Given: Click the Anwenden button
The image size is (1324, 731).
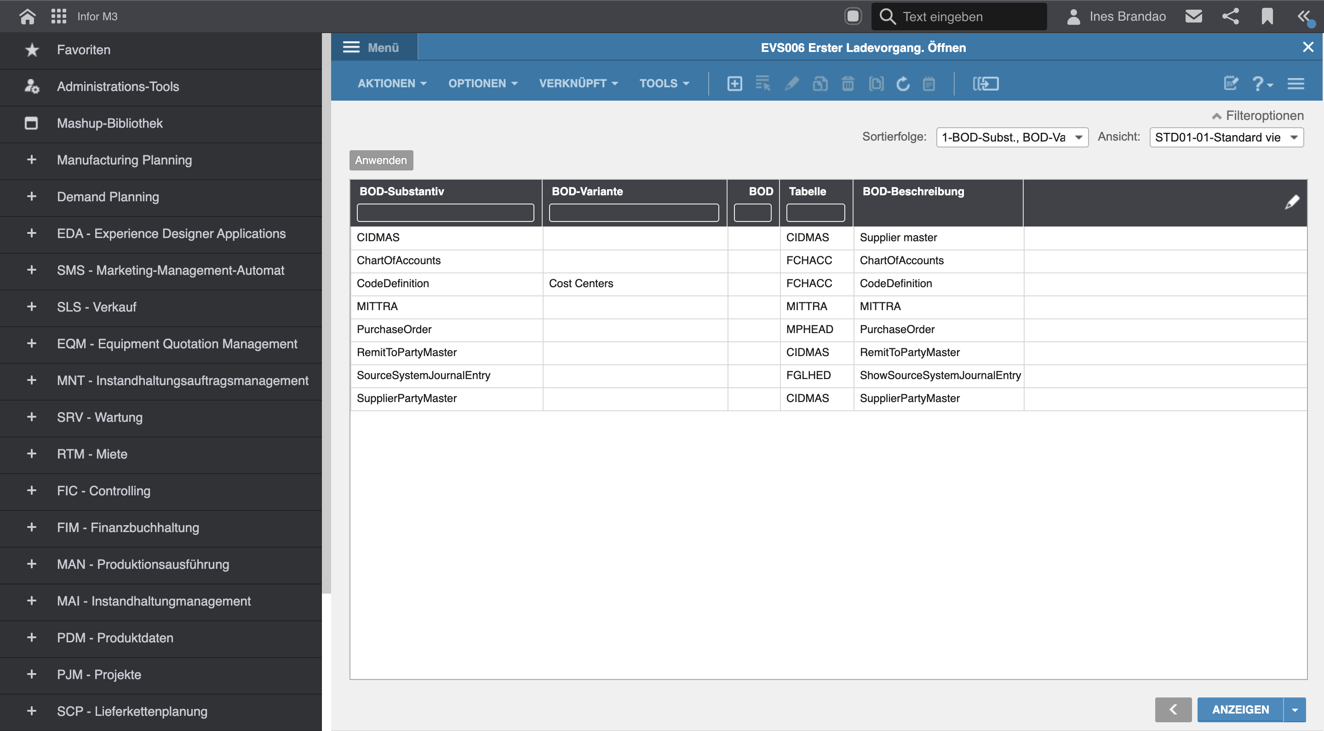Looking at the screenshot, I should (381, 160).
